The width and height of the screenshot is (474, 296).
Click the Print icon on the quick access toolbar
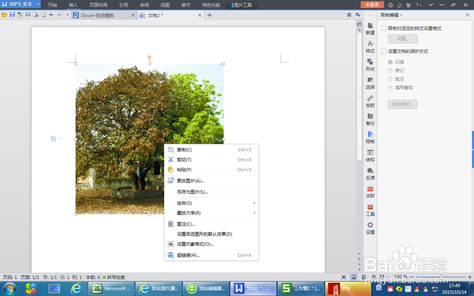[x=28, y=15]
